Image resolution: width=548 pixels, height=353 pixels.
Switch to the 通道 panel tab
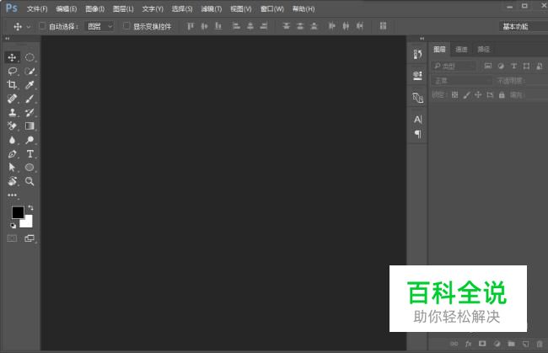461,49
